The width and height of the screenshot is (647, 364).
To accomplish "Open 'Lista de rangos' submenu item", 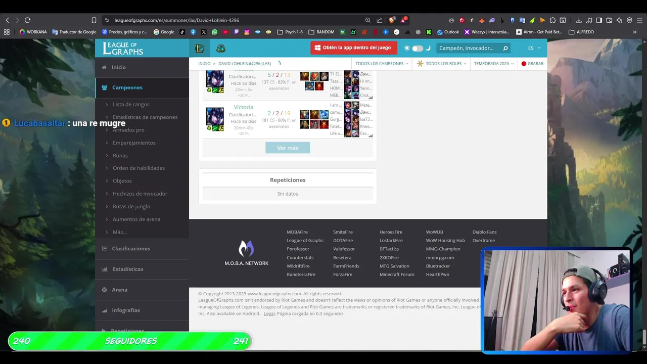I will pyautogui.click(x=131, y=104).
